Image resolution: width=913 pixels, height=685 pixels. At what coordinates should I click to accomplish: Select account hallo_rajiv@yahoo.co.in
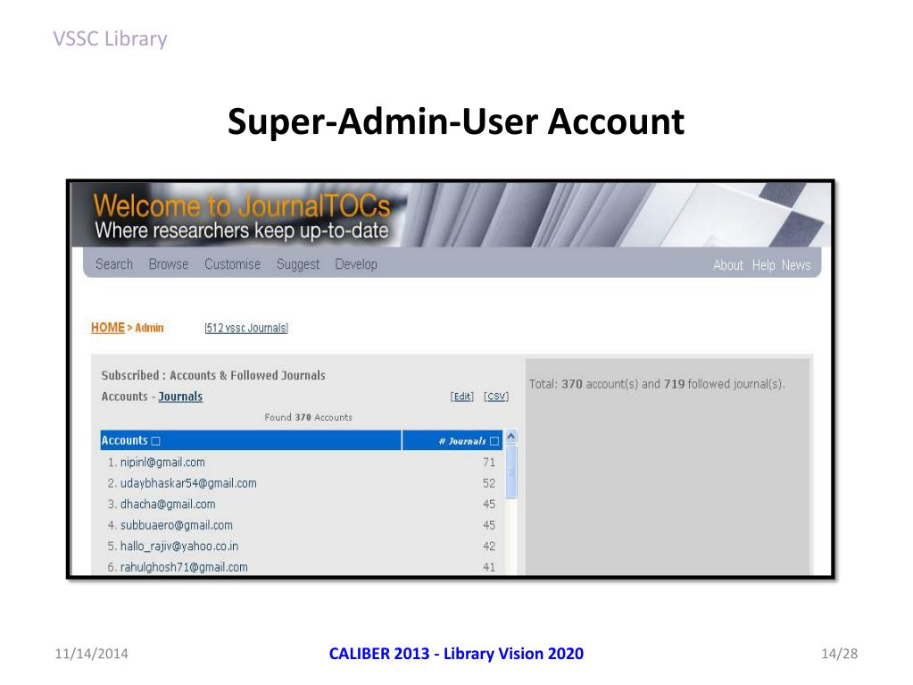(179, 547)
